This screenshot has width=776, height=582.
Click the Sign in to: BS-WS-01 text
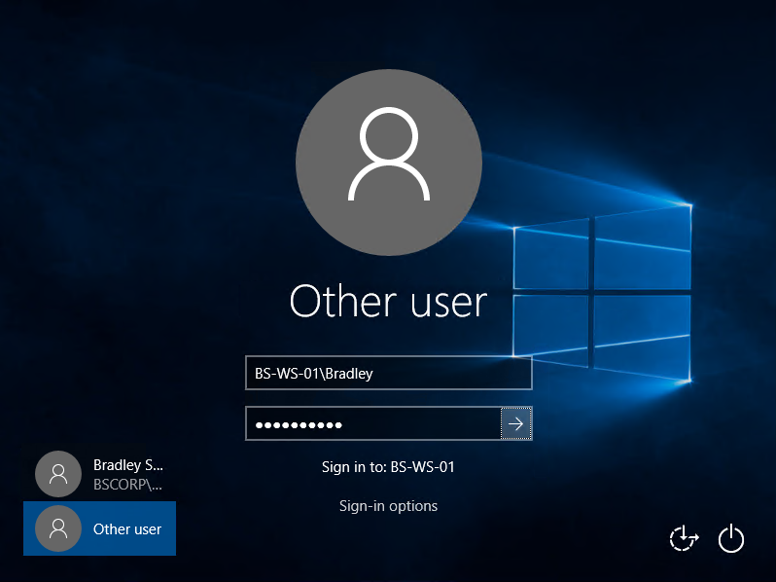(x=389, y=466)
